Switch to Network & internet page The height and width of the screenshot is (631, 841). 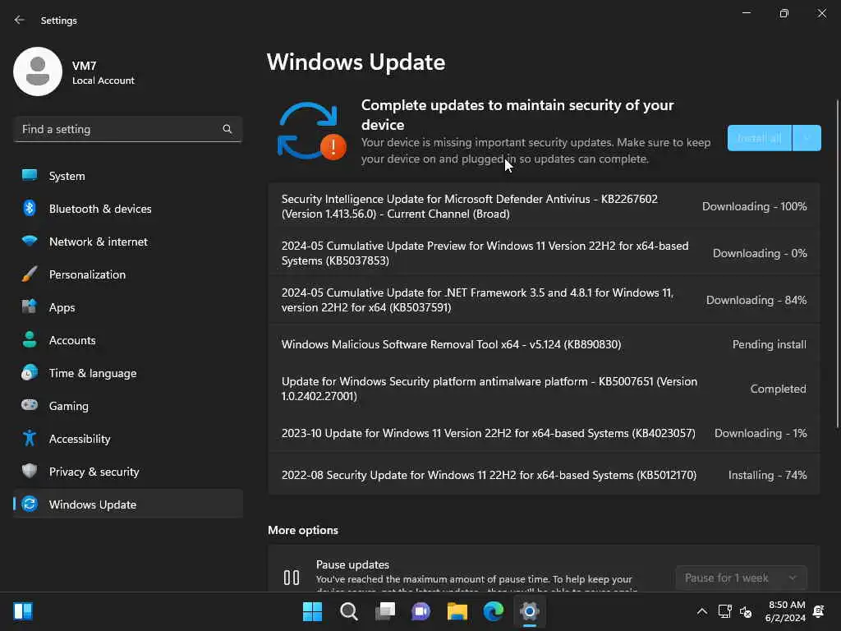tap(128, 242)
